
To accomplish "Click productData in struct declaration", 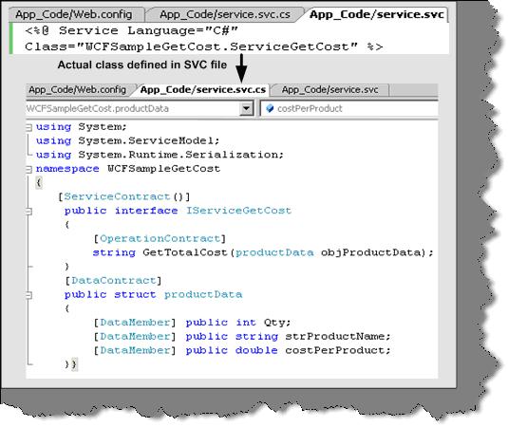I will coord(203,294).
